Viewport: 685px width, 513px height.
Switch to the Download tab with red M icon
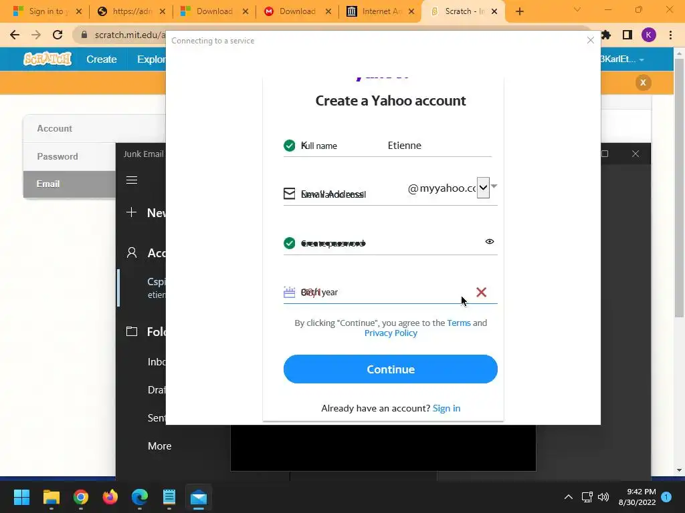tap(297, 11)
